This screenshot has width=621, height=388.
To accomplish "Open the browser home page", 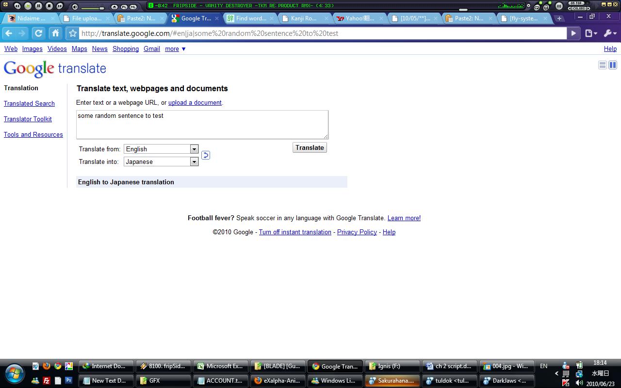I will pos(55,33).
